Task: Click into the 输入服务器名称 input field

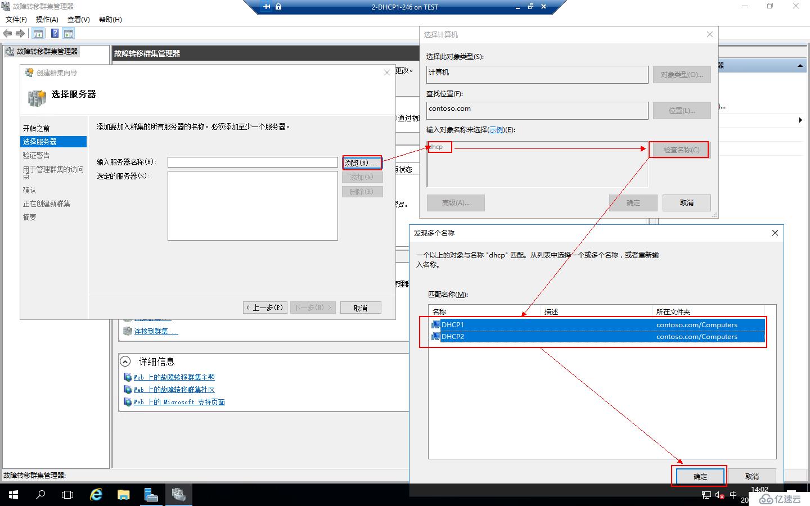Action: point(253,162)
